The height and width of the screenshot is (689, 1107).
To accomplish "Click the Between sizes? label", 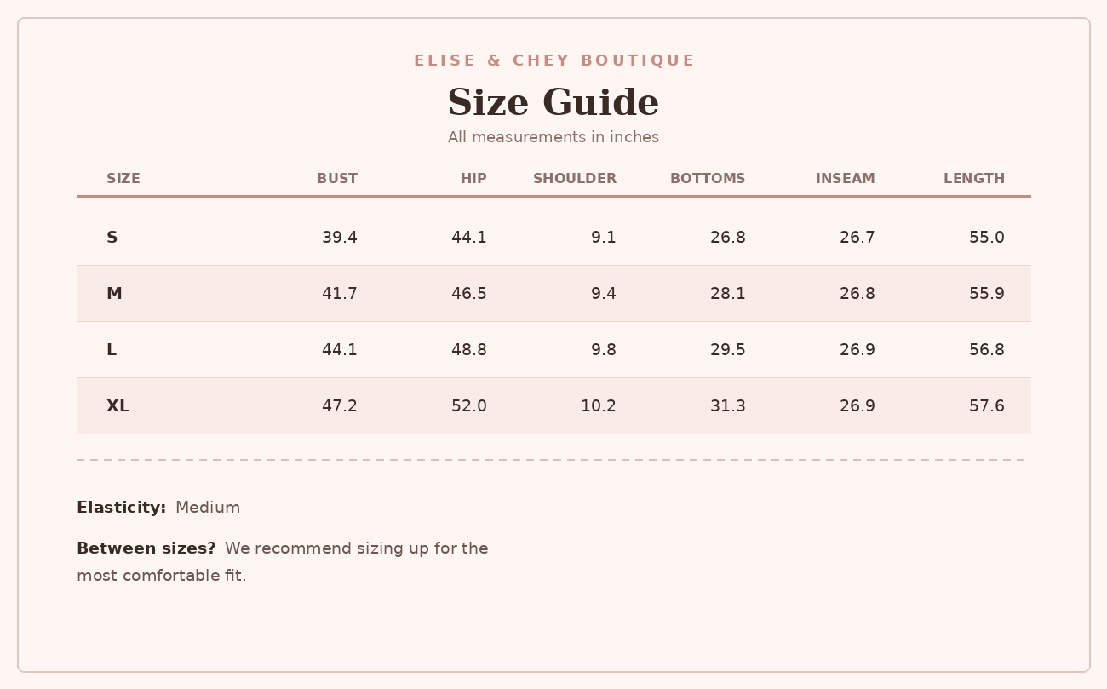I will pyautogui.click(x=146, y=548).
